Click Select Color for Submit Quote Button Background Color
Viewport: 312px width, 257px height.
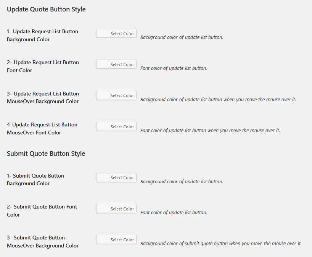point(122,178)
